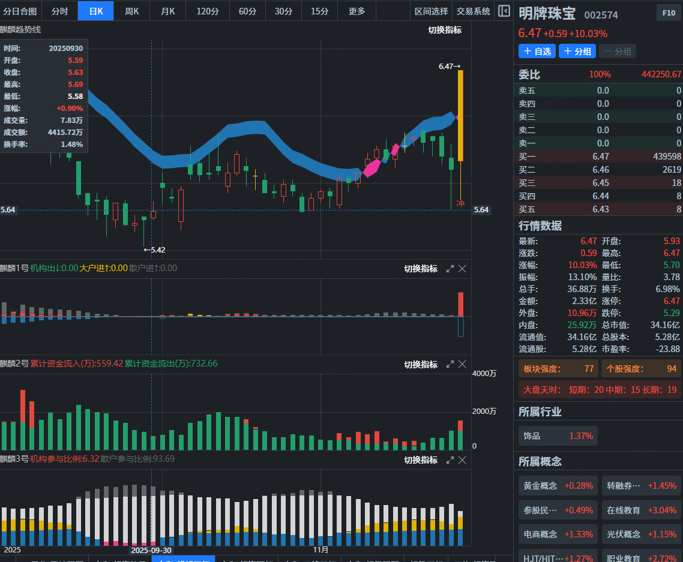Screen dimensions: 683x562
Task: Switch to 分时 intraday view
Action: pos(59,11)
